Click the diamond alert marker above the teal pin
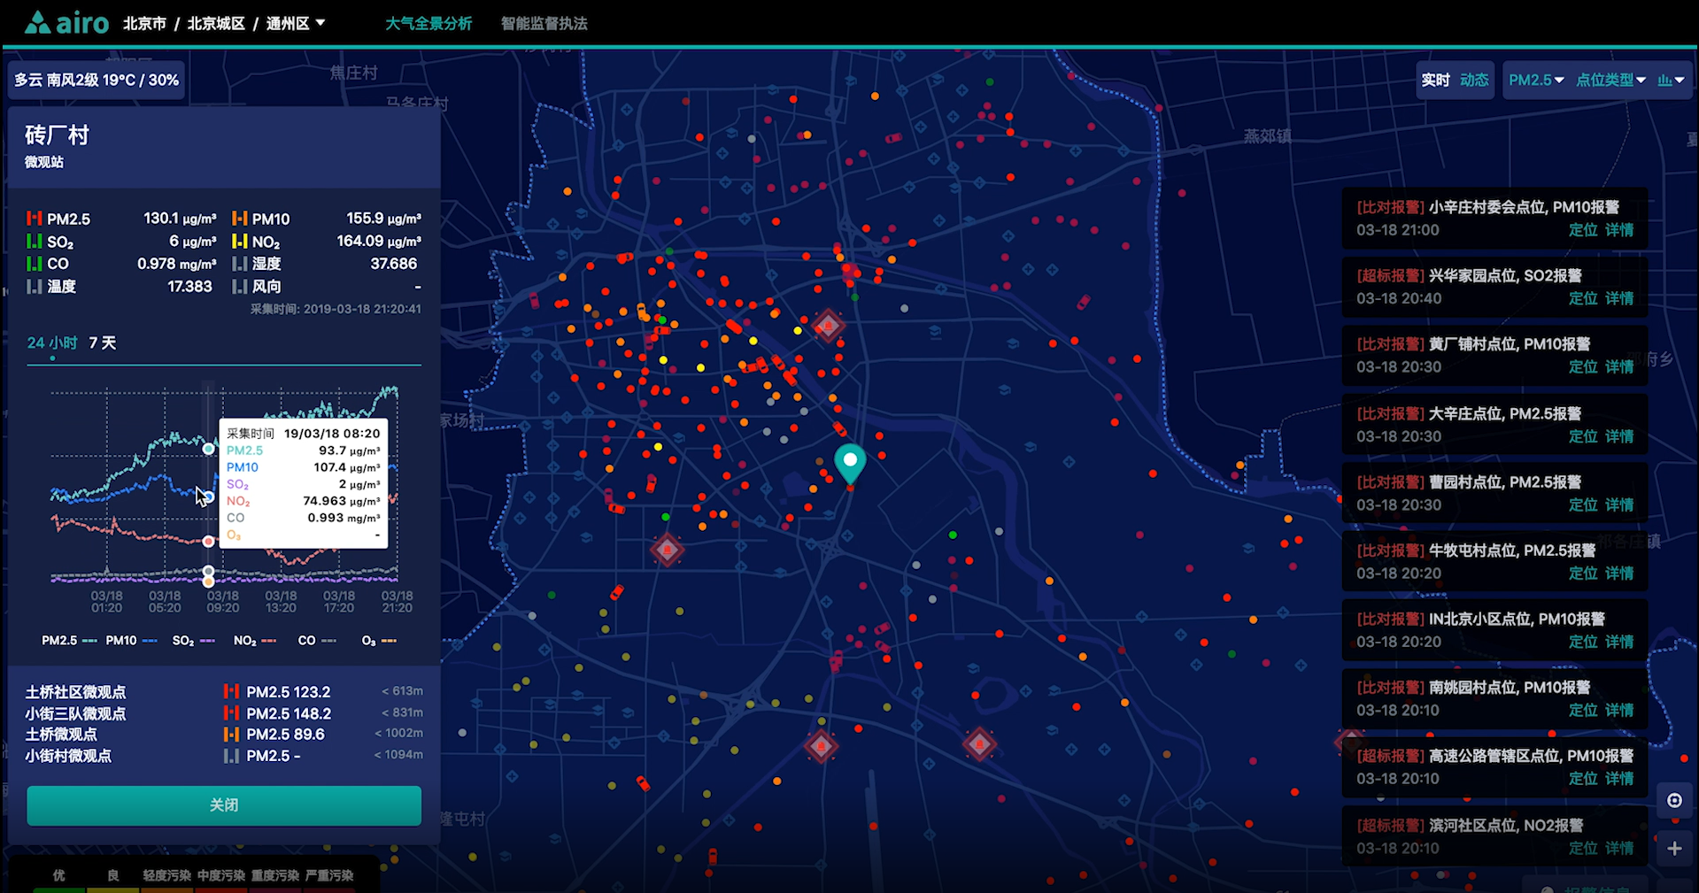 (829, 326)
